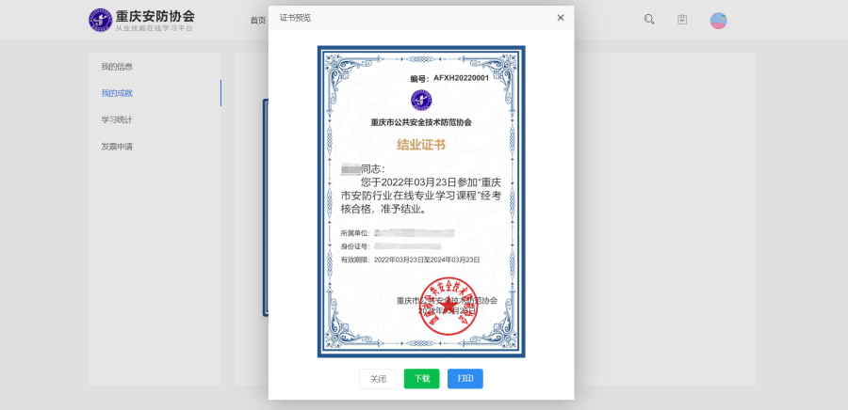This screenshot has width=848, height=410.
Task: Click the certificate preview image
Action: [x=421, y=201]
